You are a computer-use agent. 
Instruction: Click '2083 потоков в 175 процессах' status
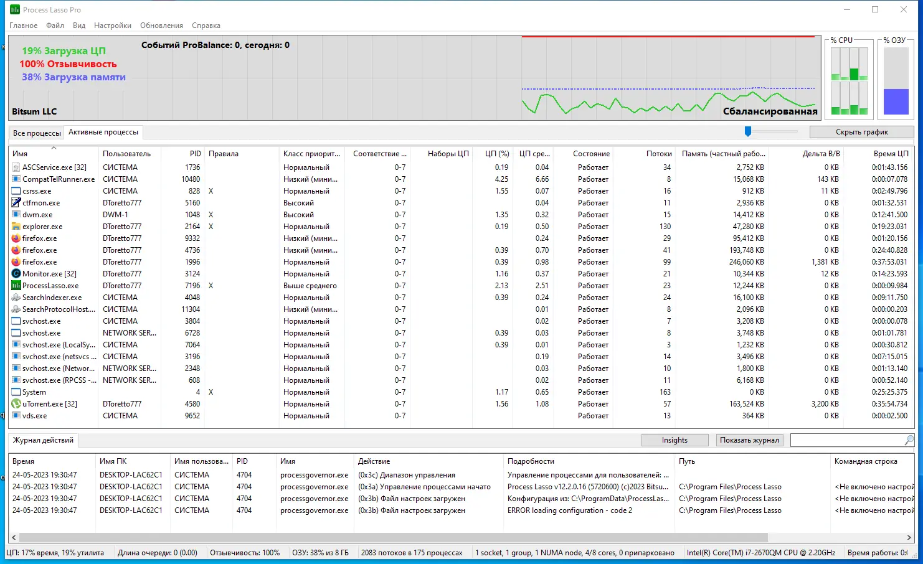point(412,553)
